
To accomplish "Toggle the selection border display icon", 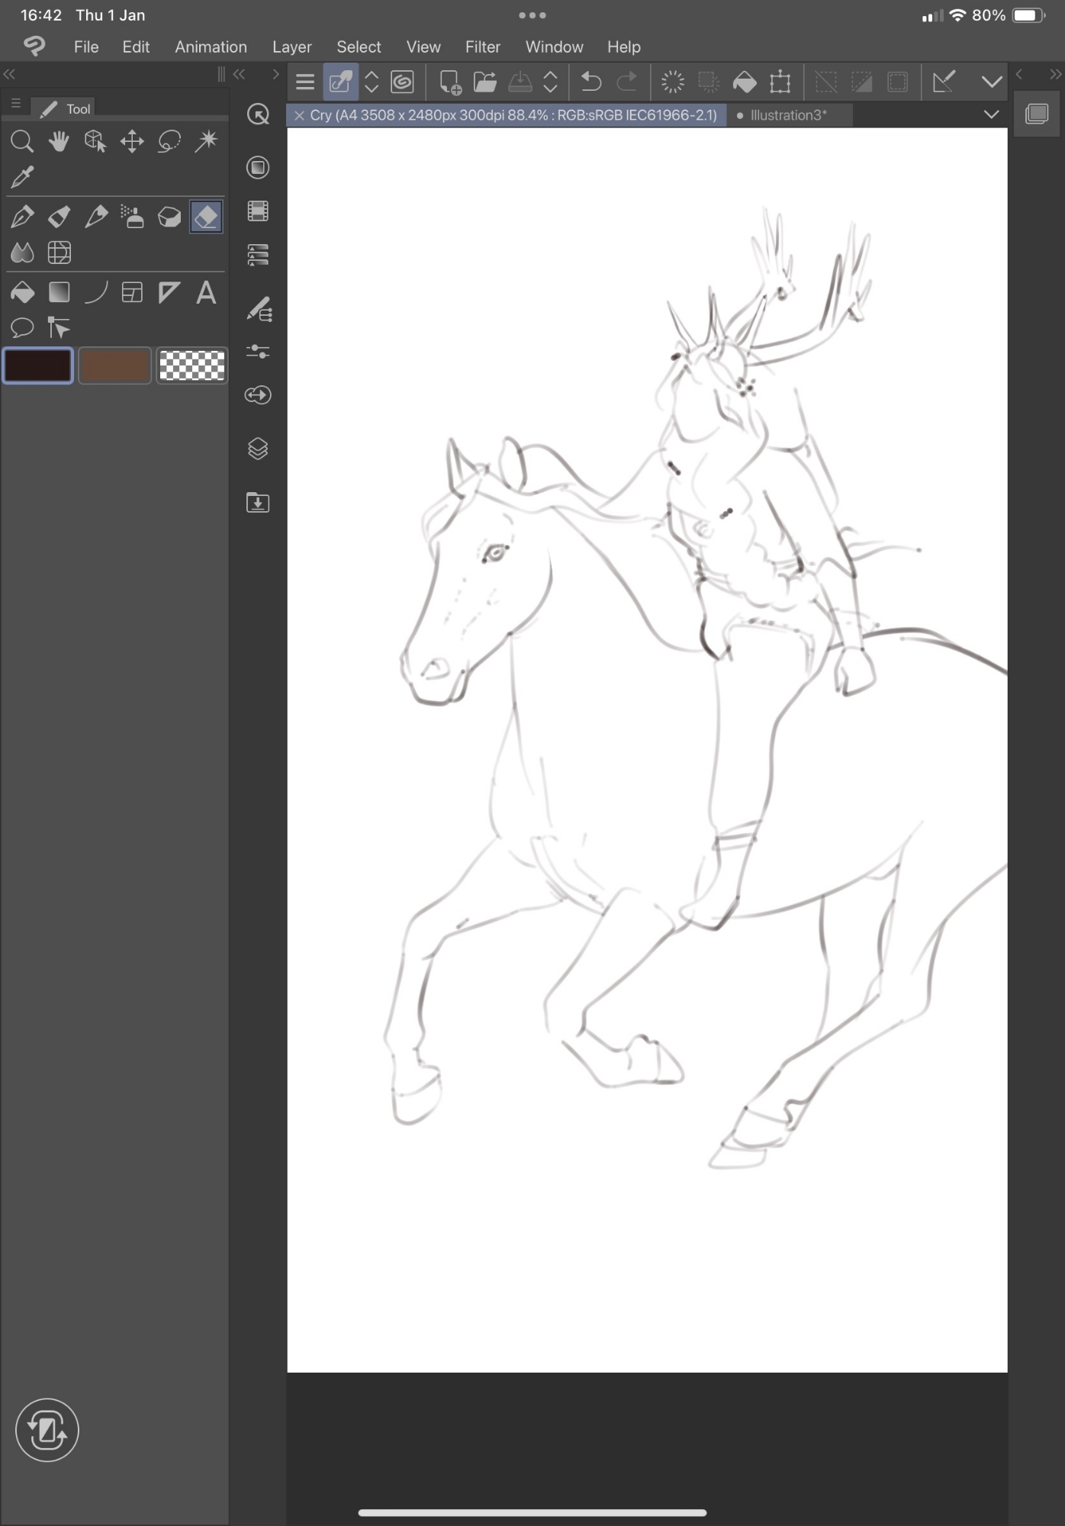I will [897, 82].
